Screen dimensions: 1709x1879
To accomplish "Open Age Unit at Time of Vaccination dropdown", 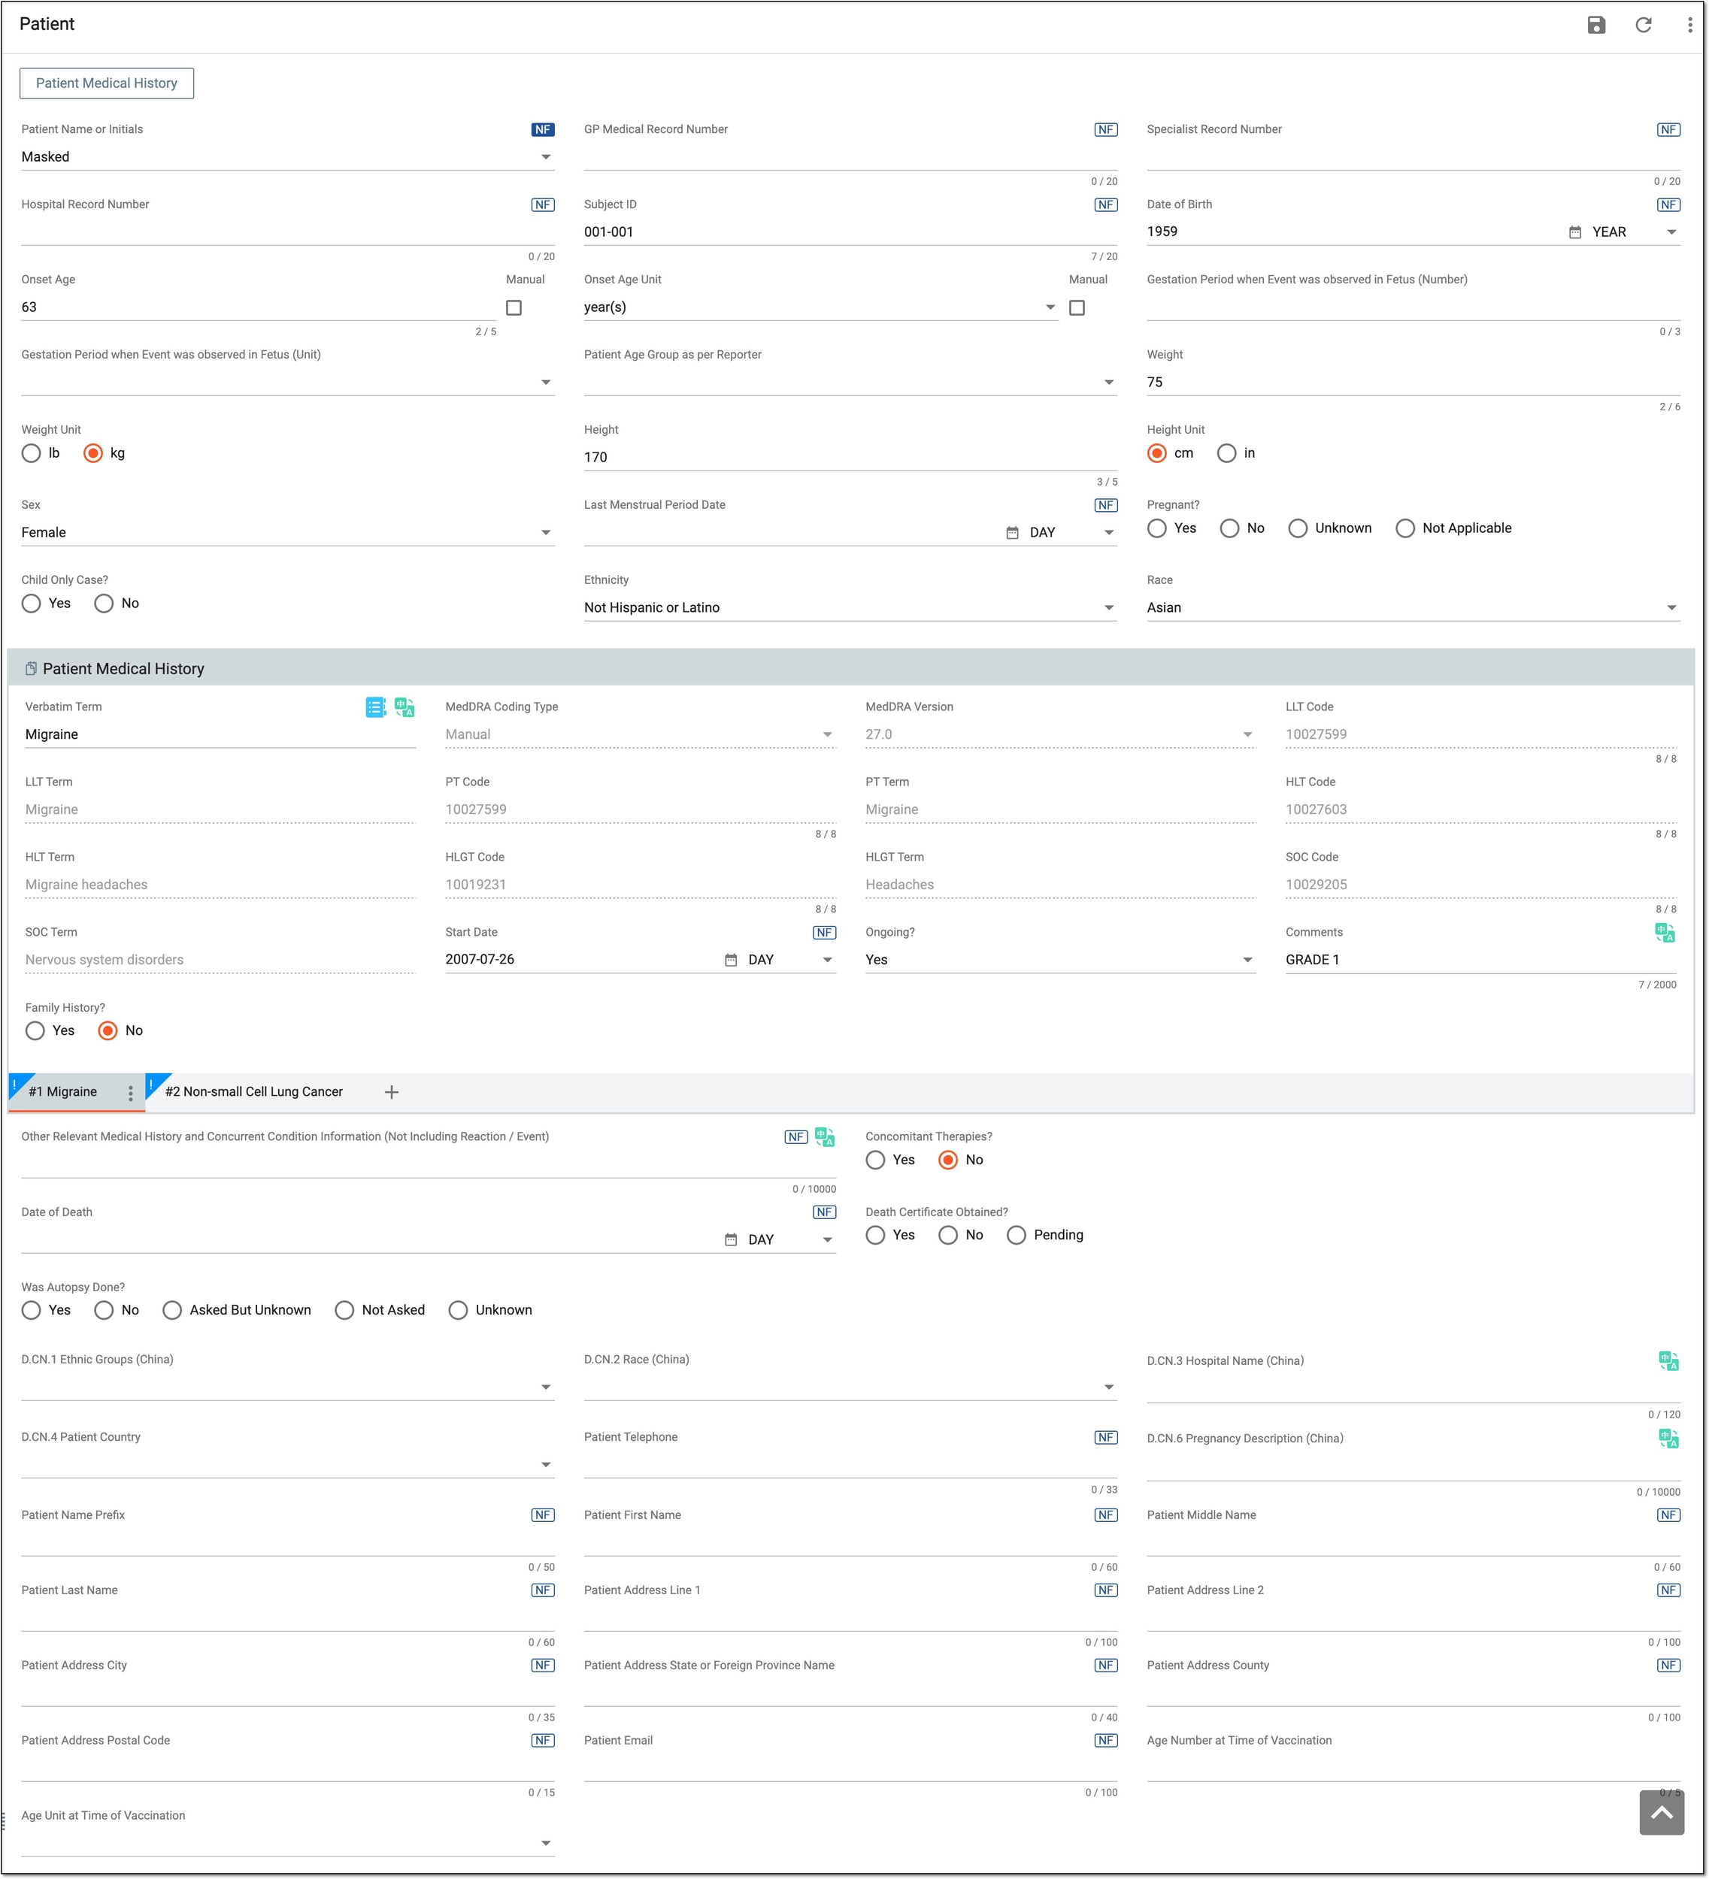I will 287,1844.
